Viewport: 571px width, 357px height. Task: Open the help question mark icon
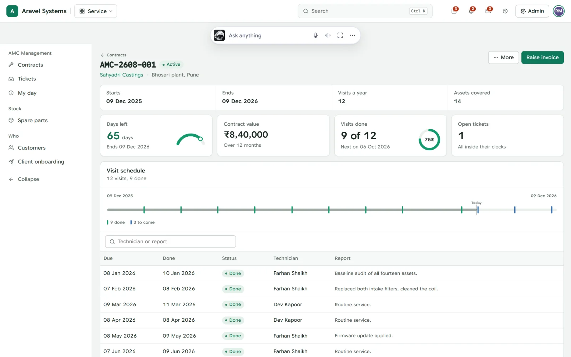coord(505,11)
